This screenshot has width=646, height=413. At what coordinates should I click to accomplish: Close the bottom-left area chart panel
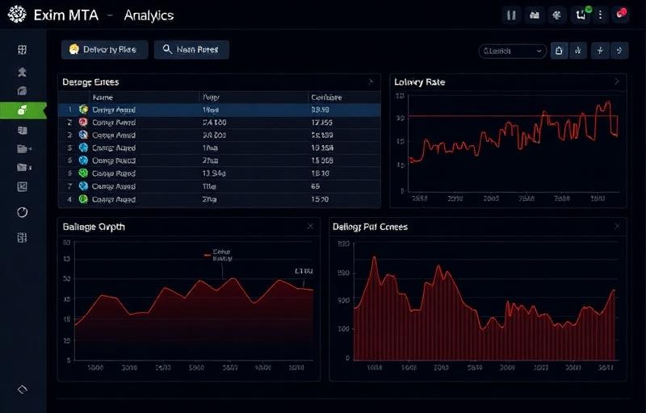click(x=310, y=227)
